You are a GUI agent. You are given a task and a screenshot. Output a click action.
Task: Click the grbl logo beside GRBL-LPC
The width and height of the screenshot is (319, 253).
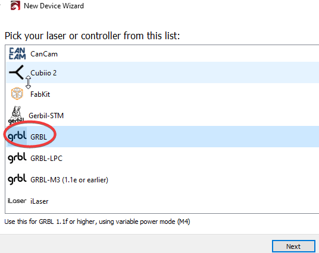pos(17,158)
